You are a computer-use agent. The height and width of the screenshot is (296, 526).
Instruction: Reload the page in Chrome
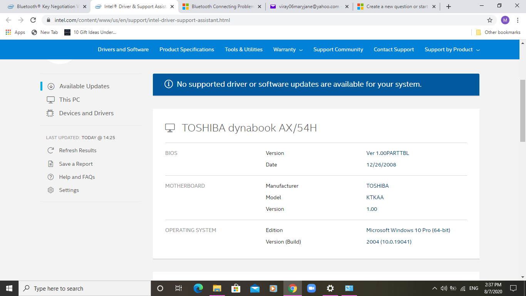(33, 20)
